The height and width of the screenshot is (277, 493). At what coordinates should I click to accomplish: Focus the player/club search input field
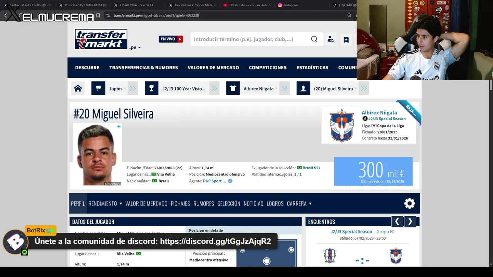(x=250, y=39)
